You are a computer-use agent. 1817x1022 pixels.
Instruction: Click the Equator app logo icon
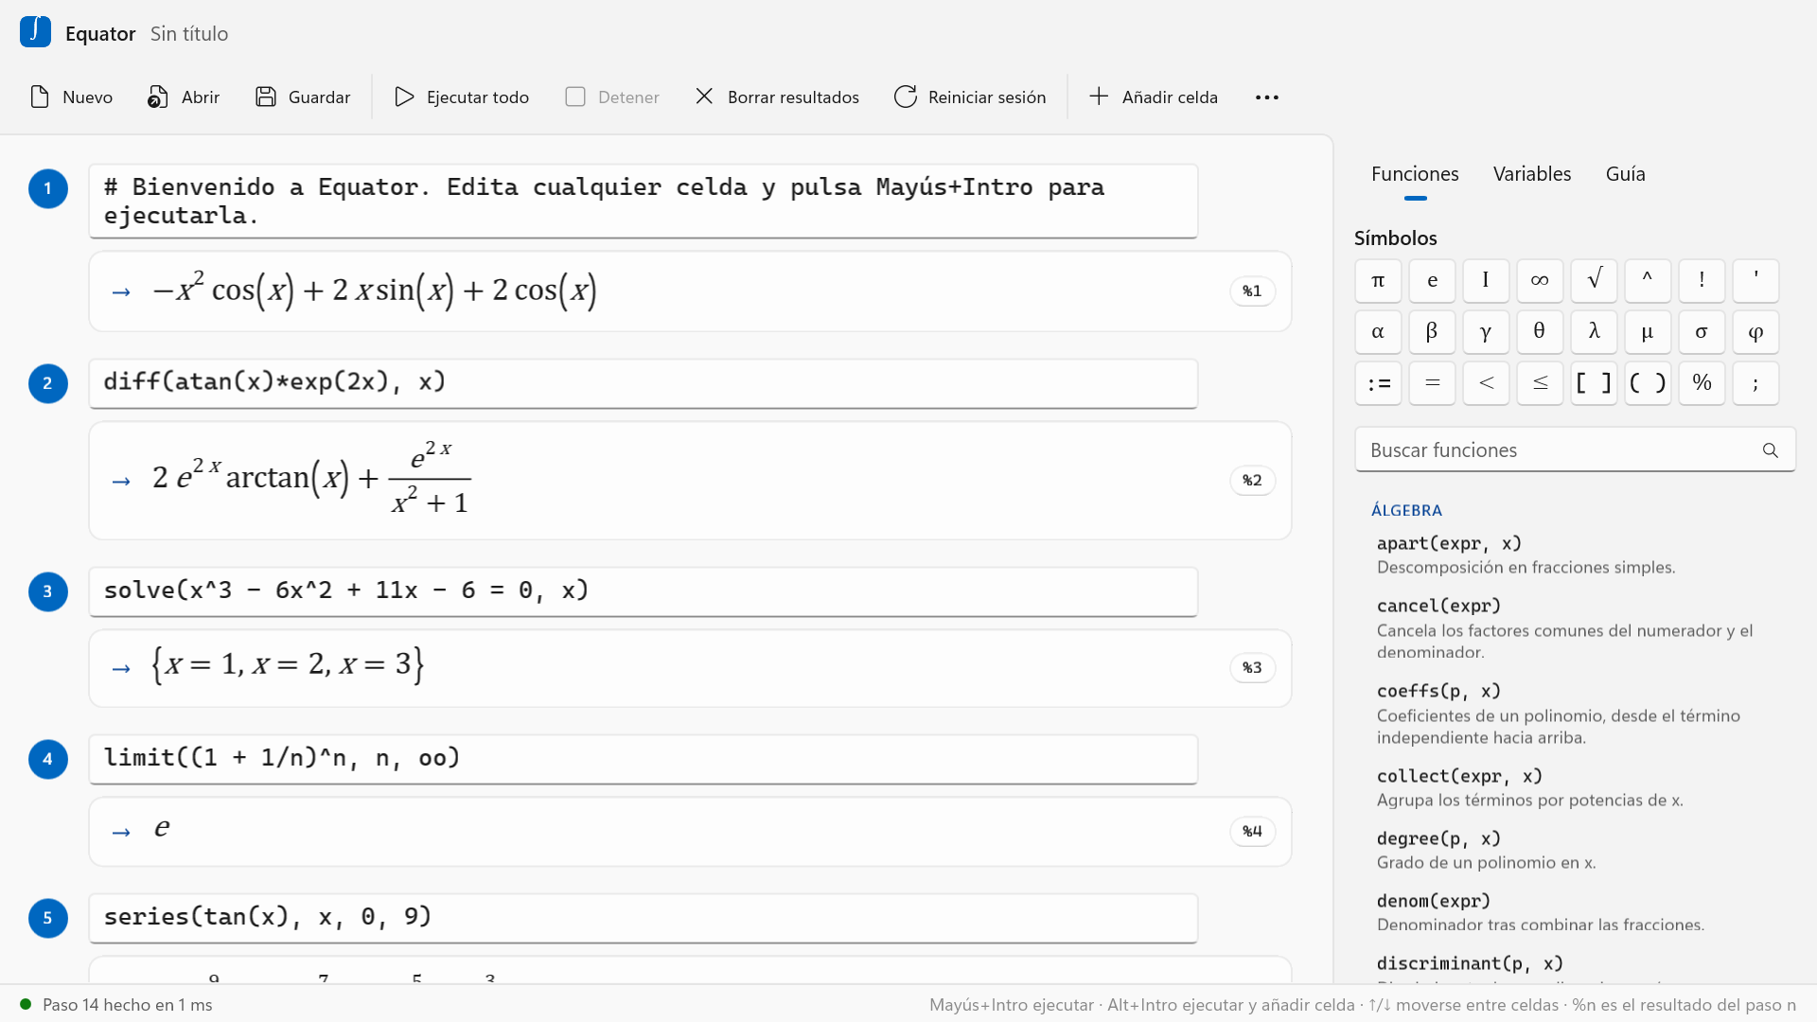click(35, 32)
